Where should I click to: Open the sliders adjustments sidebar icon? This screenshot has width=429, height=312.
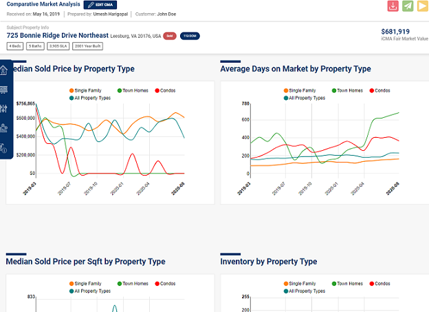tap(3, 109)
